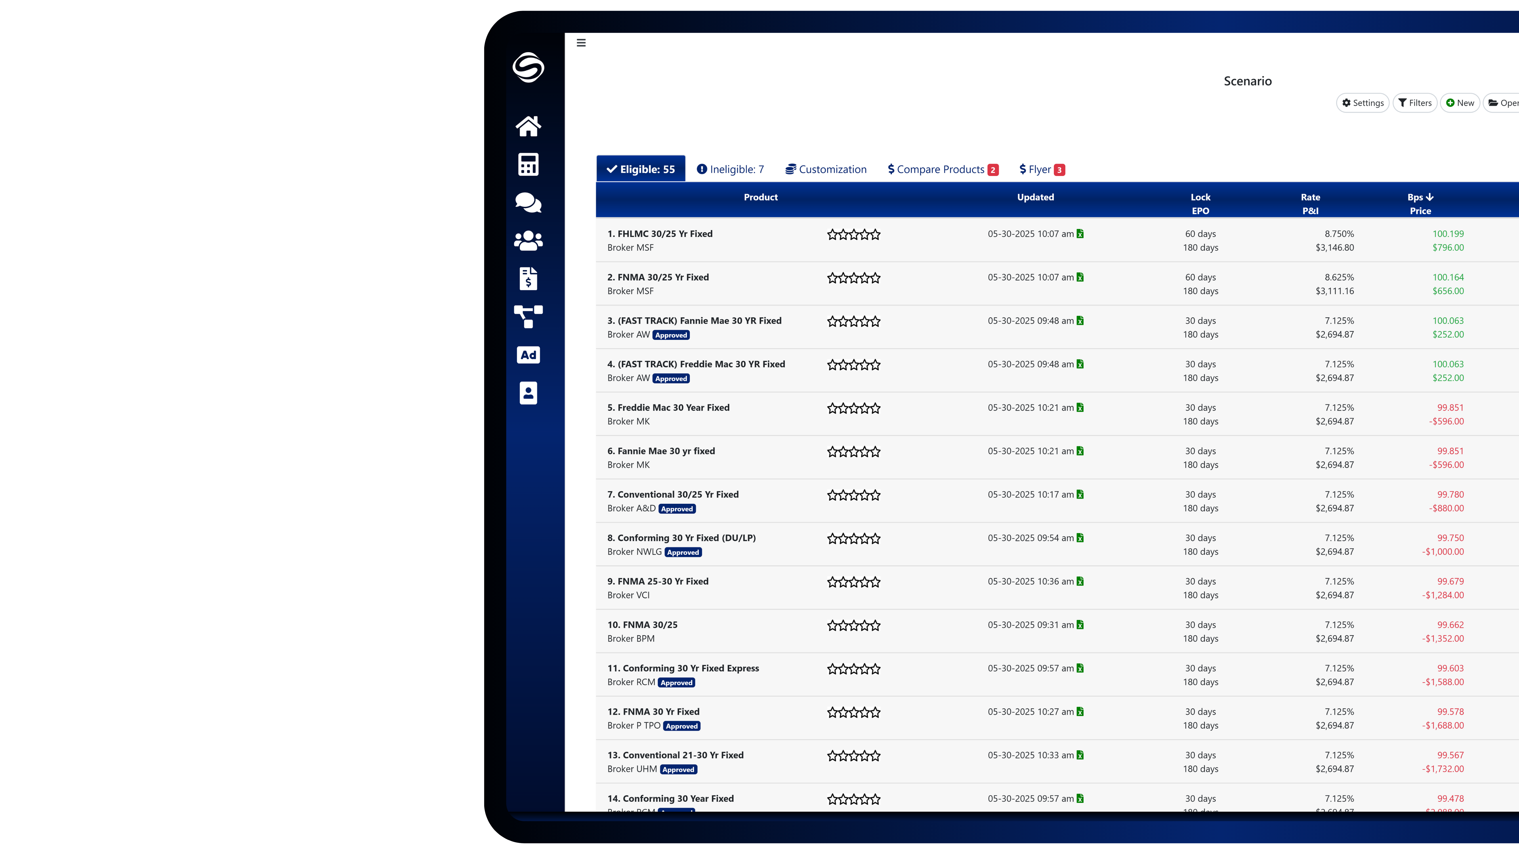Sort by the Product column header
Viewport: 1519px width, 854px height.
pyautogui.click(x=761, y=198)
